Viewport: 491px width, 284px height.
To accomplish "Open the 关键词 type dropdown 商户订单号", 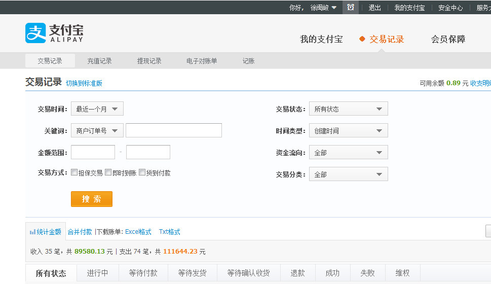I will [x=97, y=131].
